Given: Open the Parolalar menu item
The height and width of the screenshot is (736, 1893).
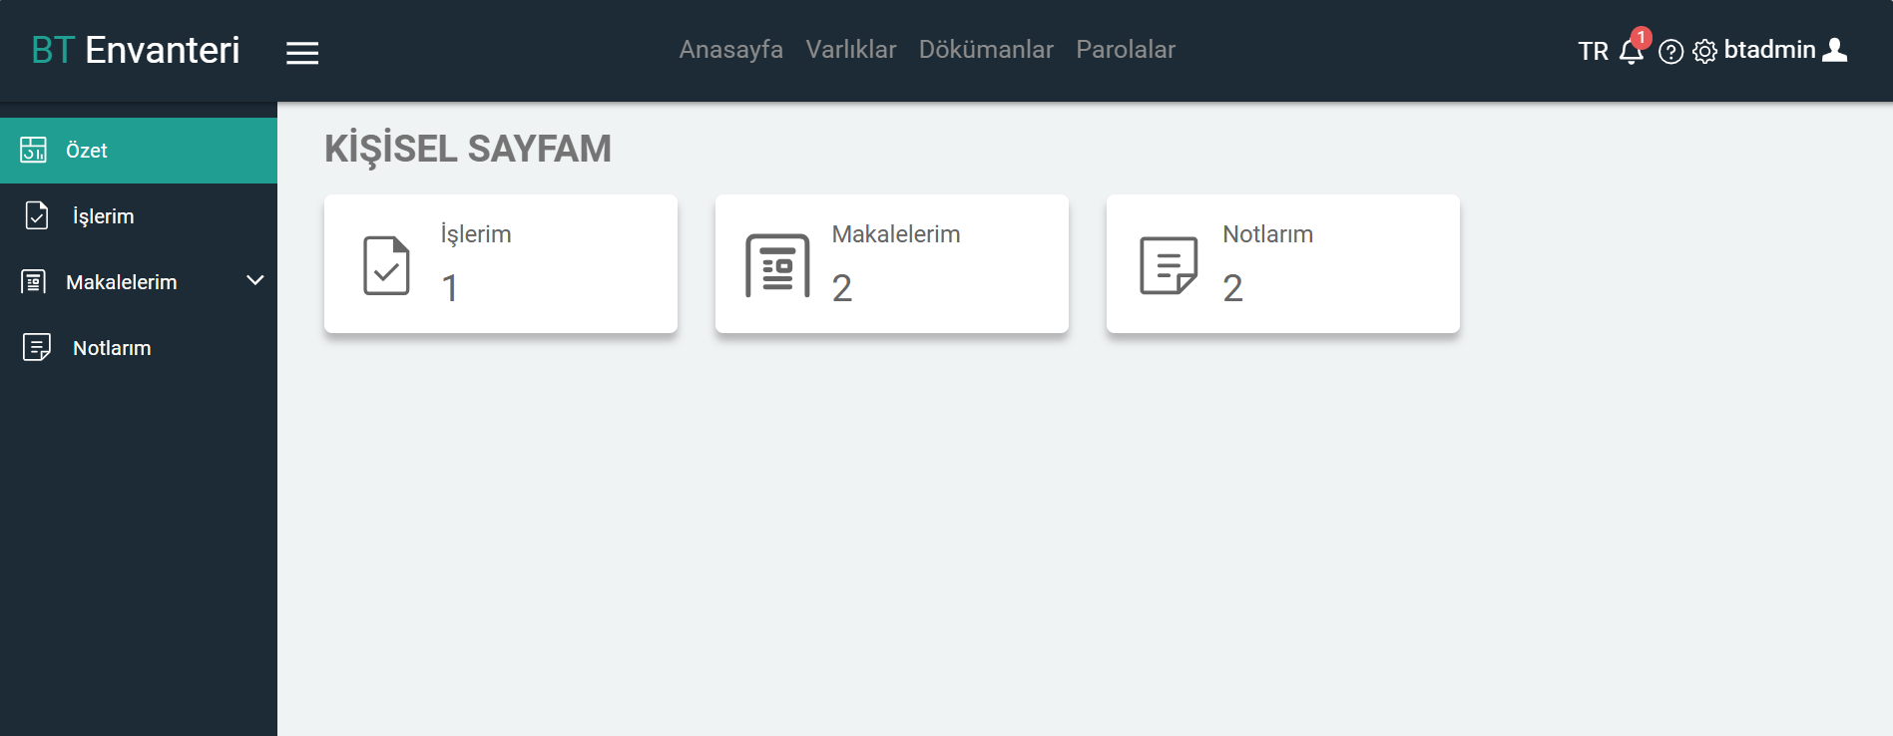Looking at the screenshot, I should click(1125, 50).
